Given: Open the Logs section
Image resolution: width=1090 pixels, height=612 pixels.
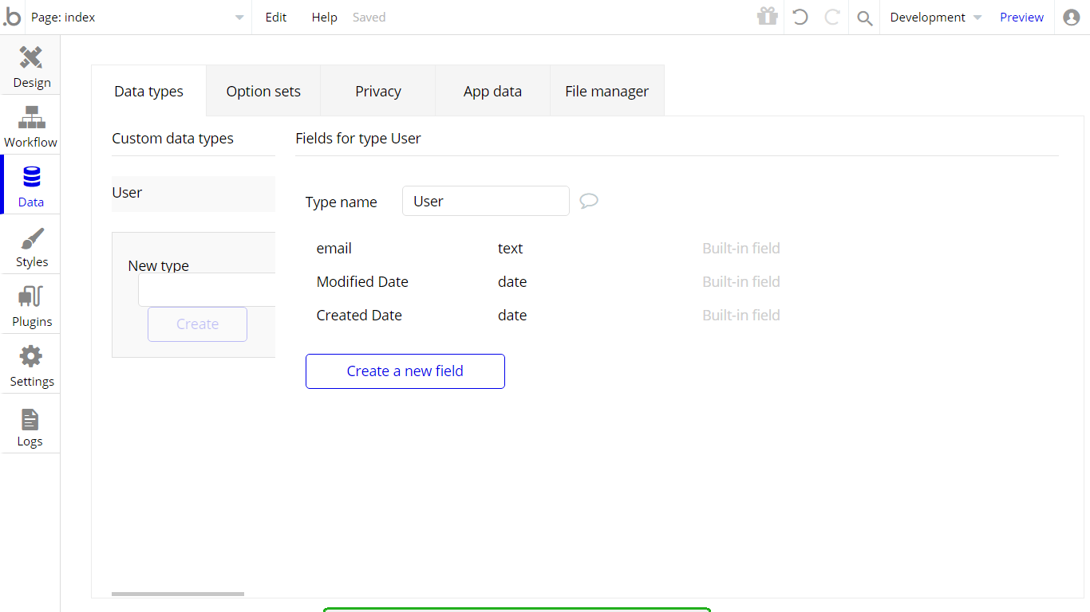Looking at the screenshot, I should [30, 424].
